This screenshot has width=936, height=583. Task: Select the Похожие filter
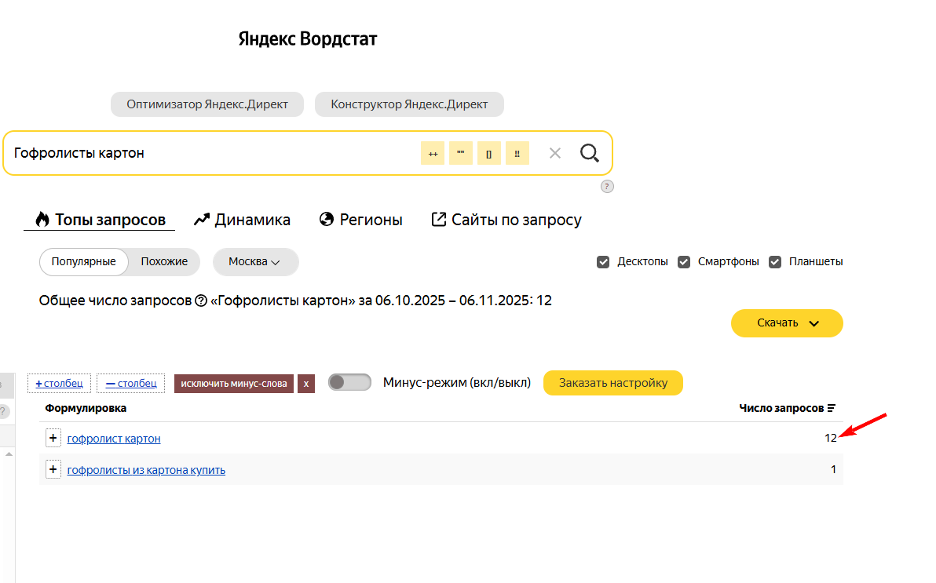coord(164,262)
